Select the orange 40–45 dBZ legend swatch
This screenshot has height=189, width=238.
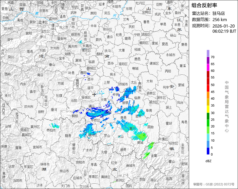pos(208,95)
